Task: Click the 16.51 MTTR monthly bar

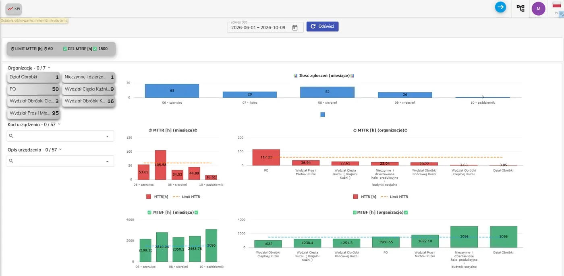Action: point(211,177)
